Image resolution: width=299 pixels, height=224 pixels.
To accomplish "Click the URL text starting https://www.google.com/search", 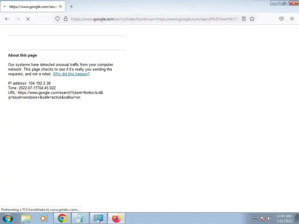I will (55, 95).
